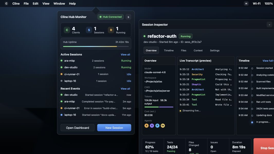View all Active Sessions
This screenshot has height=154, width=274.
[x=125, y=55]
